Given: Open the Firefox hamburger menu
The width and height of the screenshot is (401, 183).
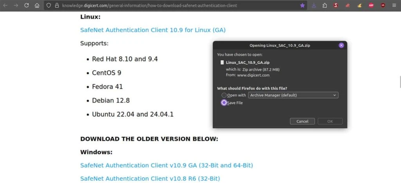Looking at the screenshot, I should [394, 5].
